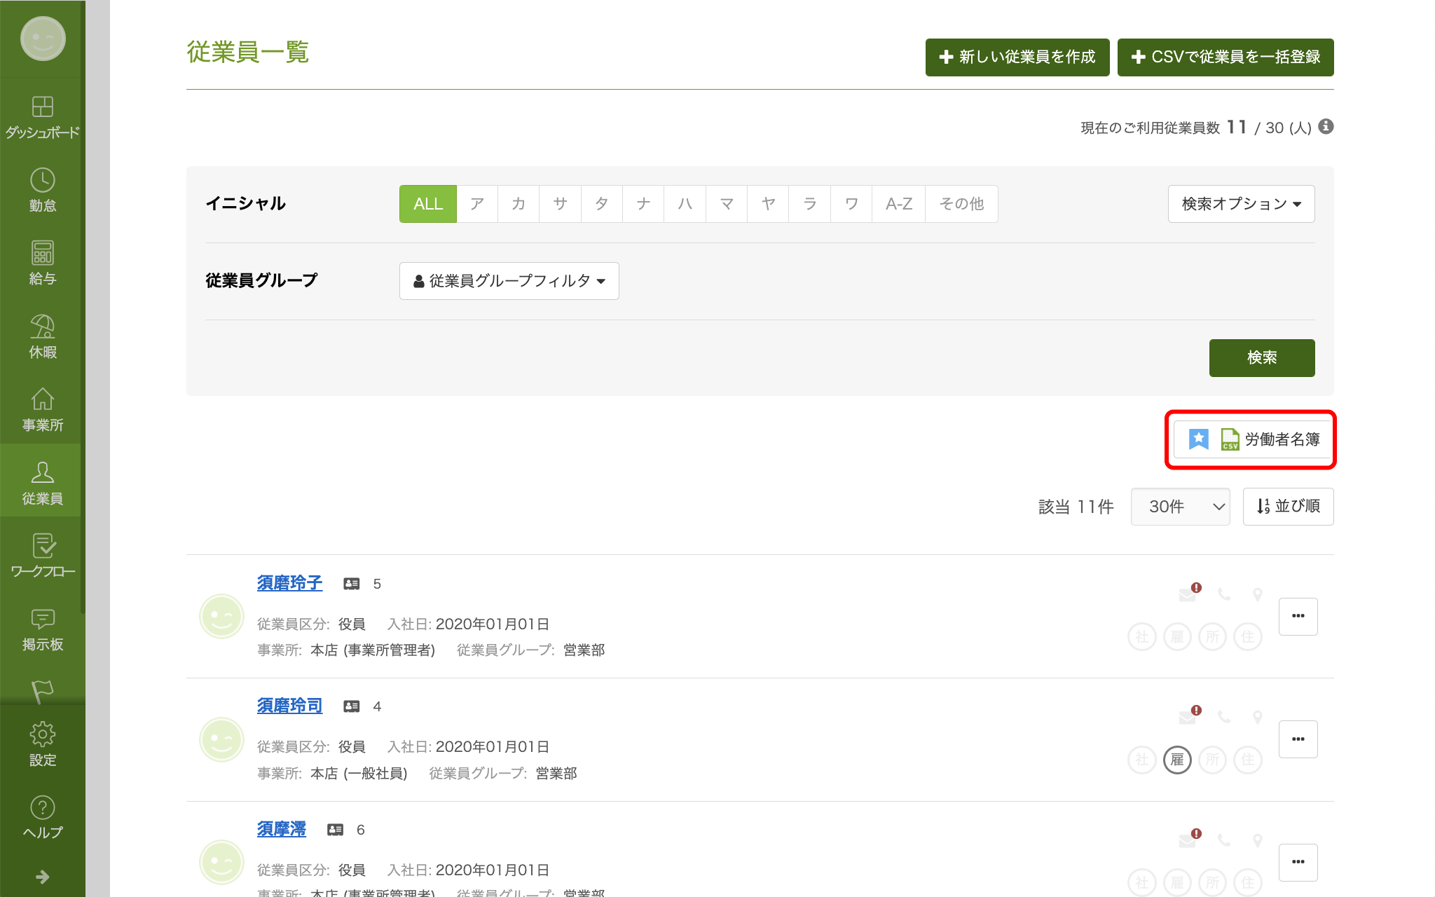Click 所 badge in 須磨玲司 row
This screenshot has height=897, width=1435.
[x=1212, y=760]
